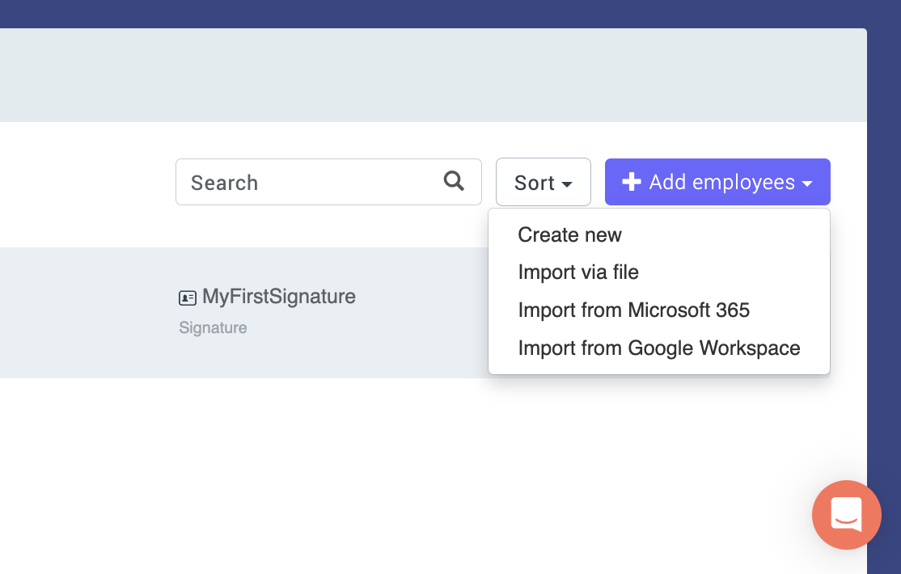The height and width of the screenshot is (574, 901).
Task: Click the dark blue page background margin
Action: [x=884, y=243]
